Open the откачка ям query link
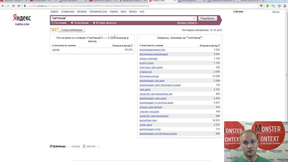Screen dimensions: 288x162 (x=145, y=72)
